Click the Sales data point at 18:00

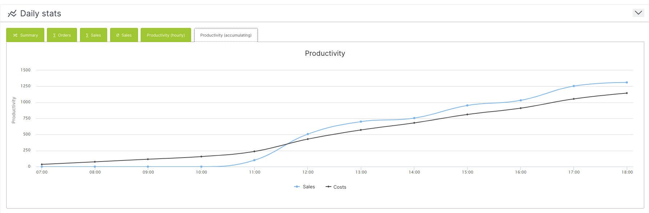click(x=627, y=83)
